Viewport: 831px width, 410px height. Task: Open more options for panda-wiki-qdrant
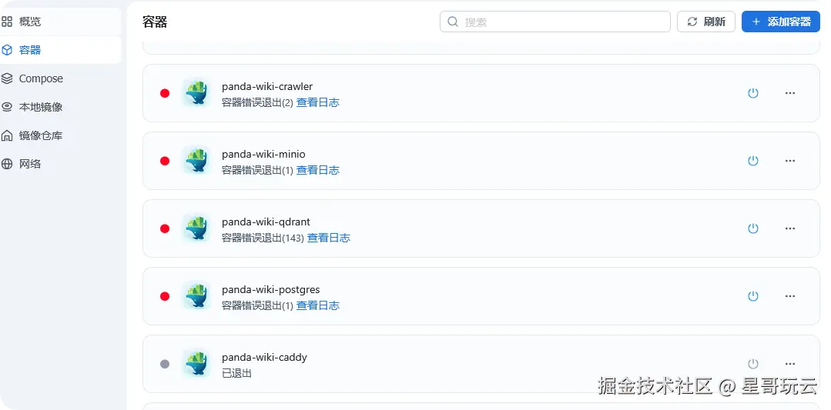[x=790, y=228]
